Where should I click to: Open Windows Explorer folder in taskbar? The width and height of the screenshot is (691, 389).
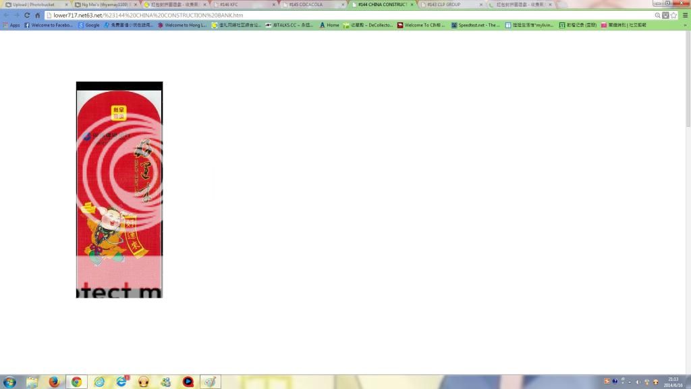[x=32, y=382]
